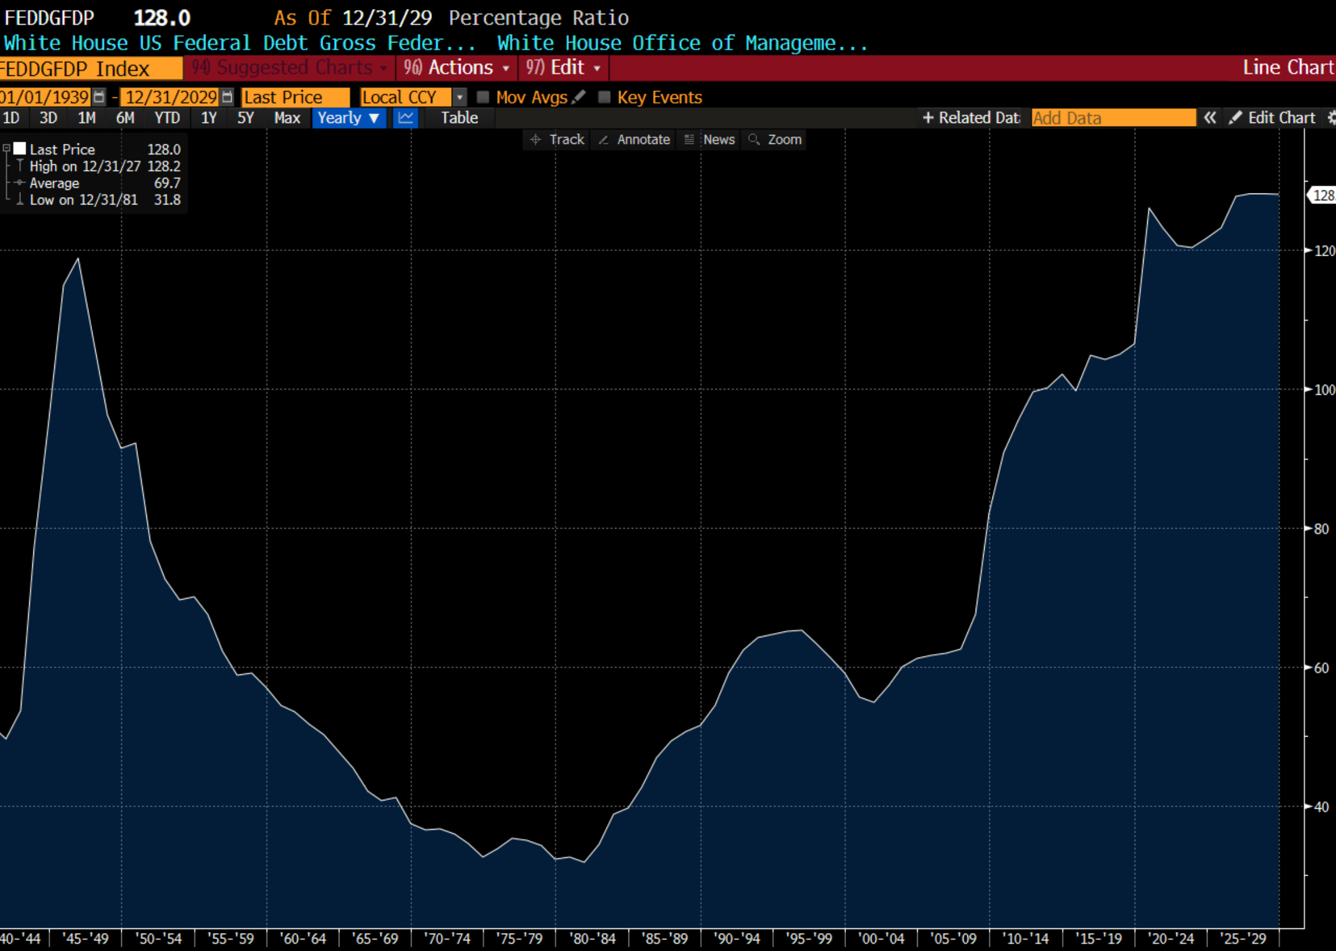1336x951 pixels.
Task: Collapse the Last Price legend tree
Action: pyautogui.click(x=6, y=148)
